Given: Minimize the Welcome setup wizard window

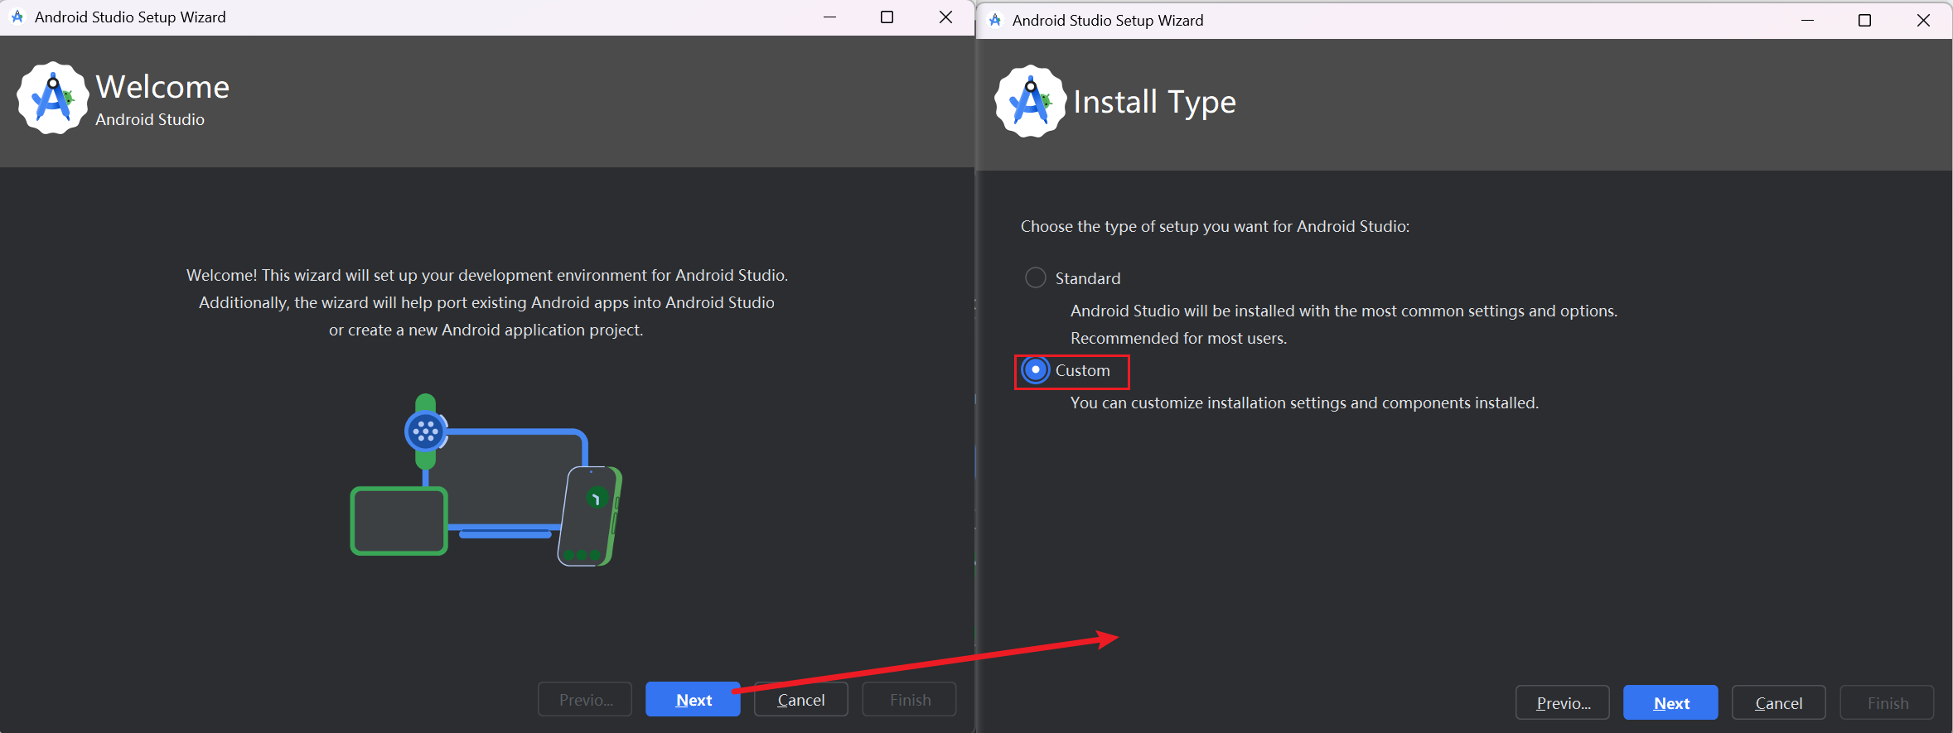Looking at the screenshot, I should pyautogui.click(x=829, y=17).
